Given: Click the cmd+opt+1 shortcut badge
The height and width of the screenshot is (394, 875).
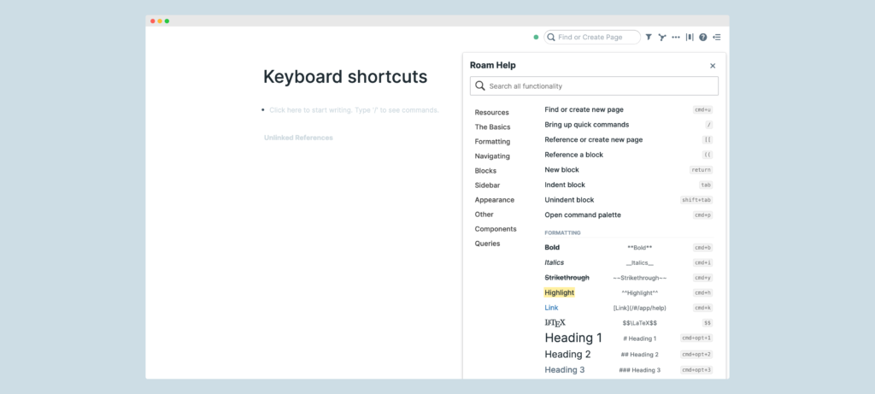Looking at the screenshot, I should (696, 338).
